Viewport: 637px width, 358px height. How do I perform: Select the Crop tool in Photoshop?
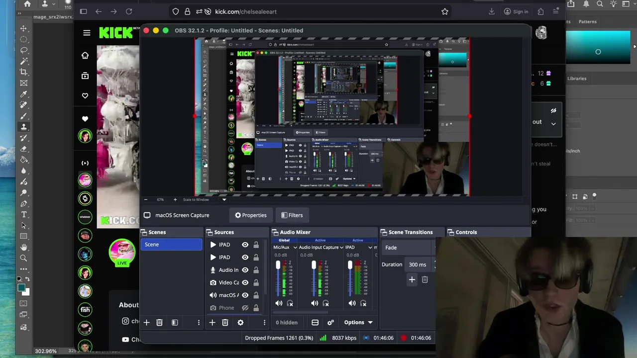pyautogui.click(x=23, y=72)
